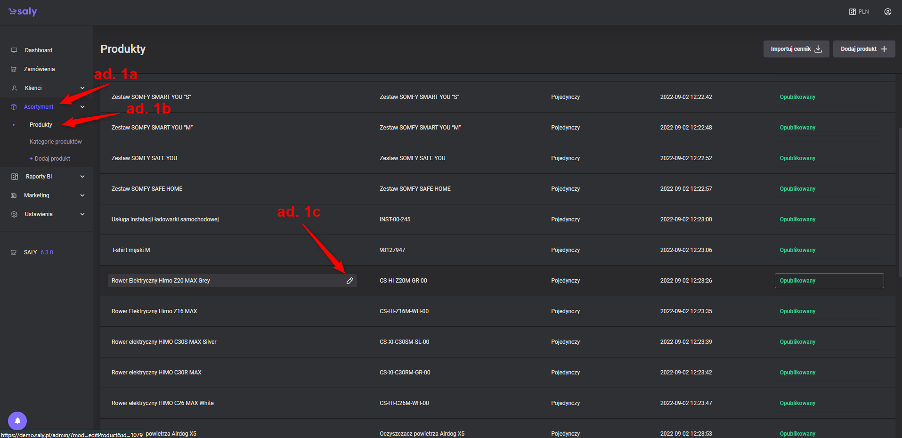Click the PLN currency icon
The image size is (902, 438).
click(853, 12)
